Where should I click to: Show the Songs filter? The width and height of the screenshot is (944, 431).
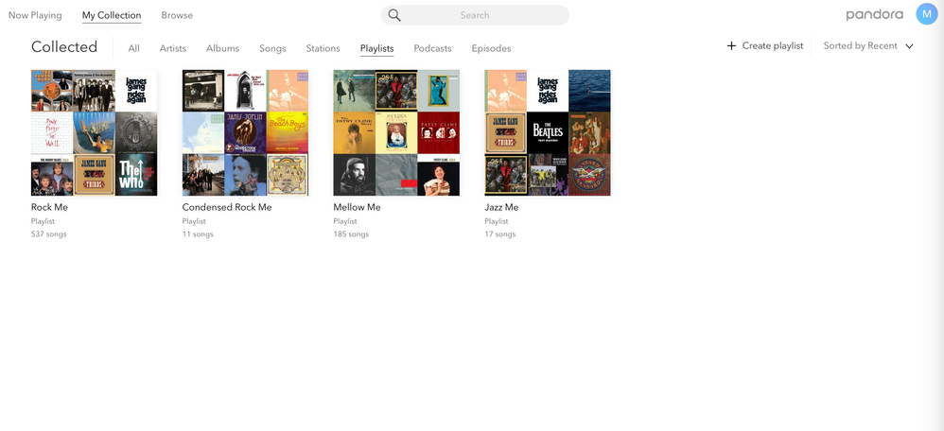272,48
